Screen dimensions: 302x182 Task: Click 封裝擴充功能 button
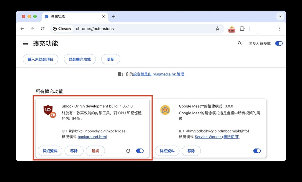click(x=80, y=59)
